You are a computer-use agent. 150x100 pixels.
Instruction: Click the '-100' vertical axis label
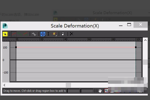coord(5,72)
